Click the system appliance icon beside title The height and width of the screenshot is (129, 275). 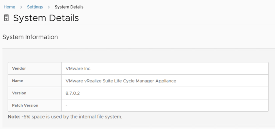tap(6, 18)
